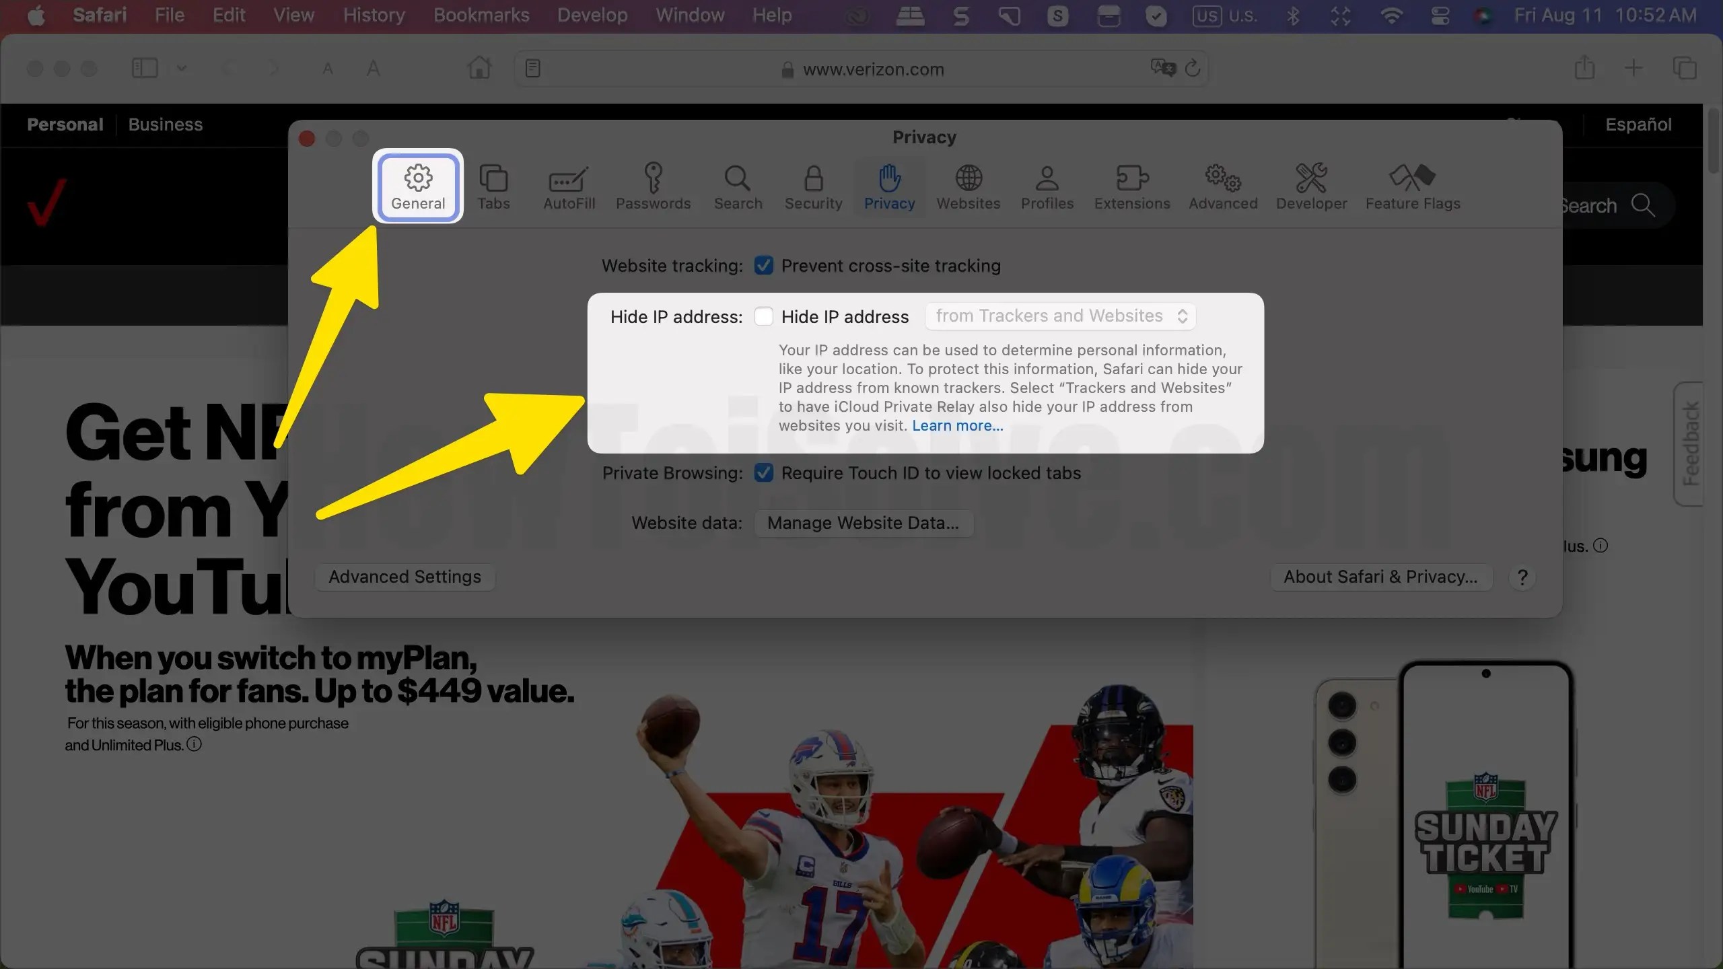Screen dimensions: 1723x969
Task: Open the History menu
Action: 374,15
